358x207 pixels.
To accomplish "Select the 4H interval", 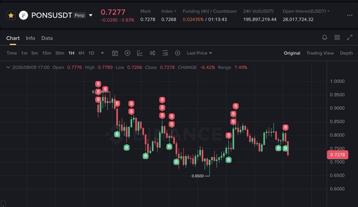I will click(x=81, y=53).
